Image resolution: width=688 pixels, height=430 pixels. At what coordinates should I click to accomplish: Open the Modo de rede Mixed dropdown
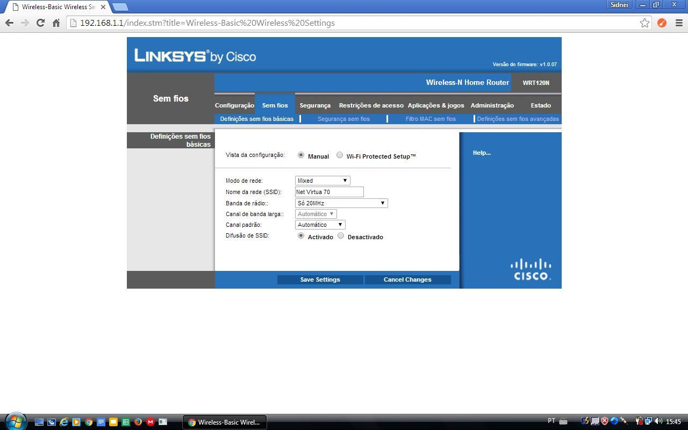tap(322, 181)
